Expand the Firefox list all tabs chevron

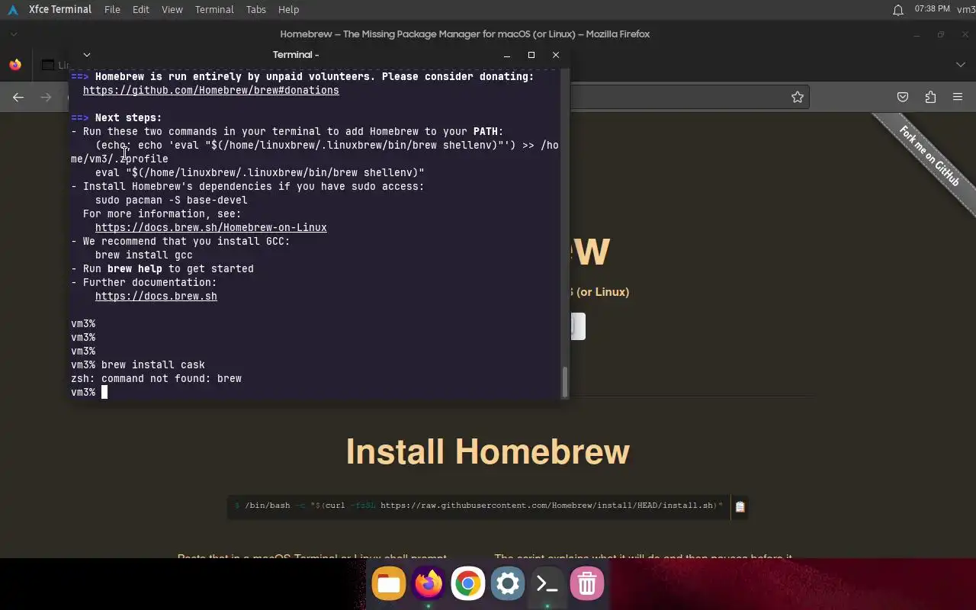961,65
